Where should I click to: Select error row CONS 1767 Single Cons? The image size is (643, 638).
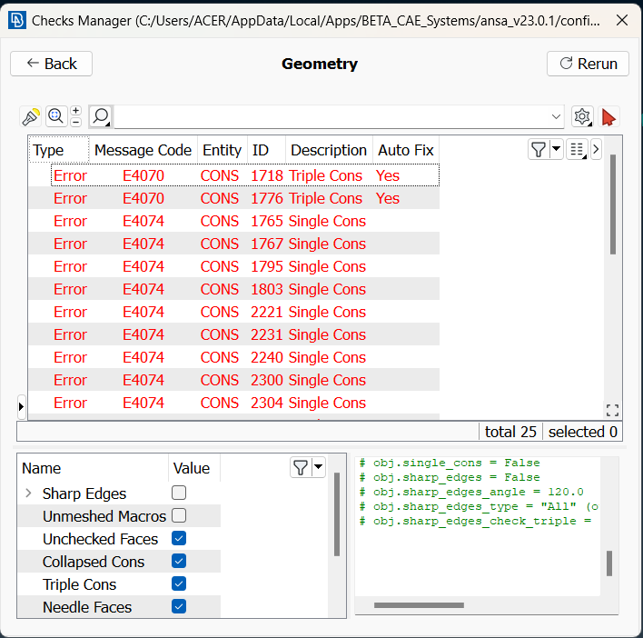coord(234,244)
